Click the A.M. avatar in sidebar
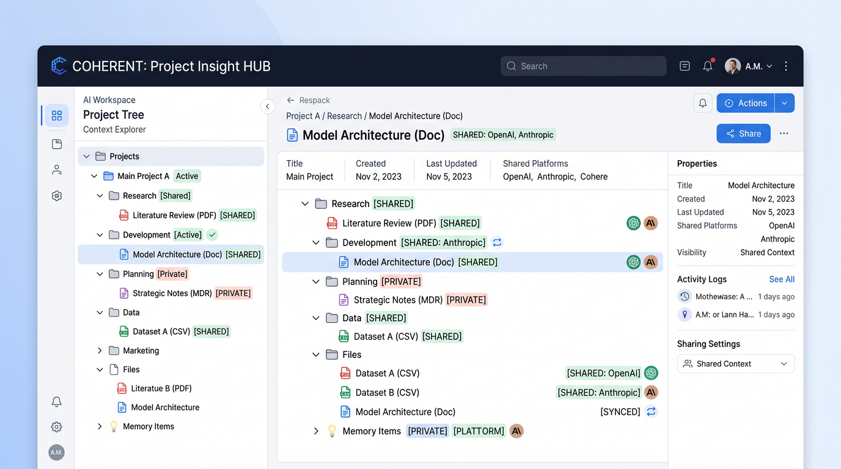This screenshot has height=469, width=841. (x=56, y=453)
